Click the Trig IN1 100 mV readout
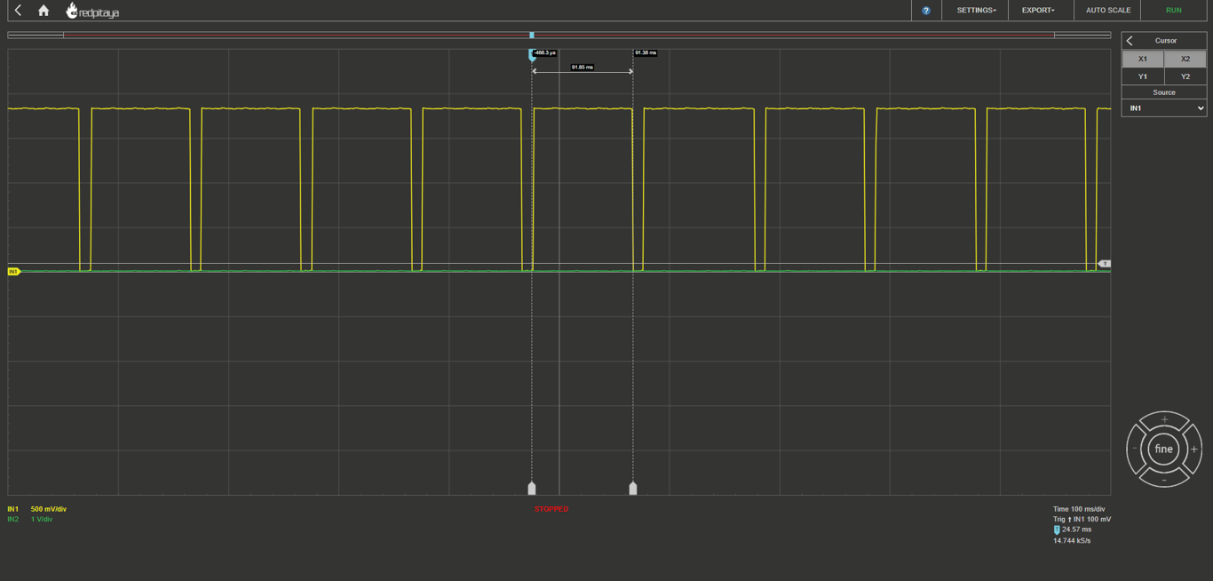This screenshot has height=581, width=1213. click(1082, 520)
